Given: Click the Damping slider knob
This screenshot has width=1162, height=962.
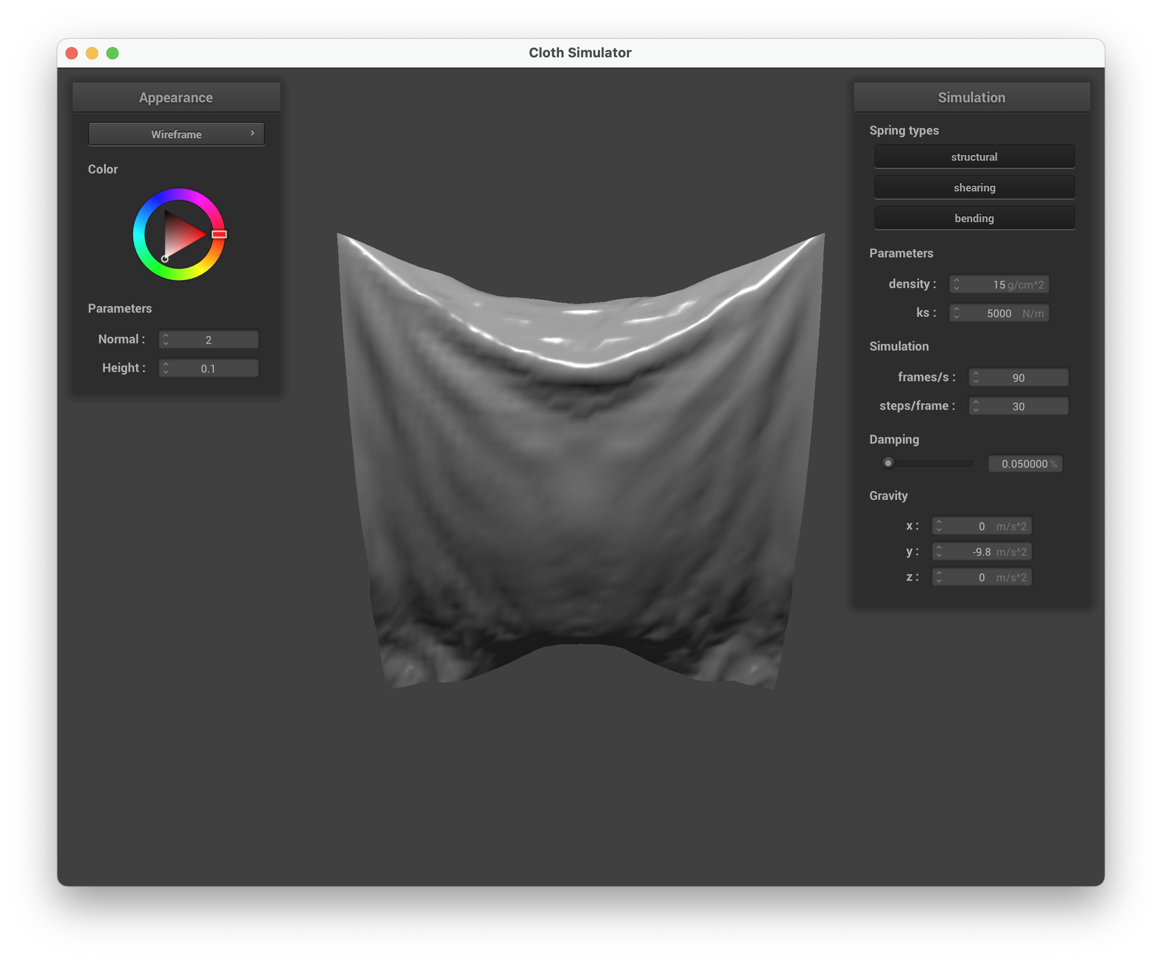Looking at the screenshot, I should coord(888,463).
